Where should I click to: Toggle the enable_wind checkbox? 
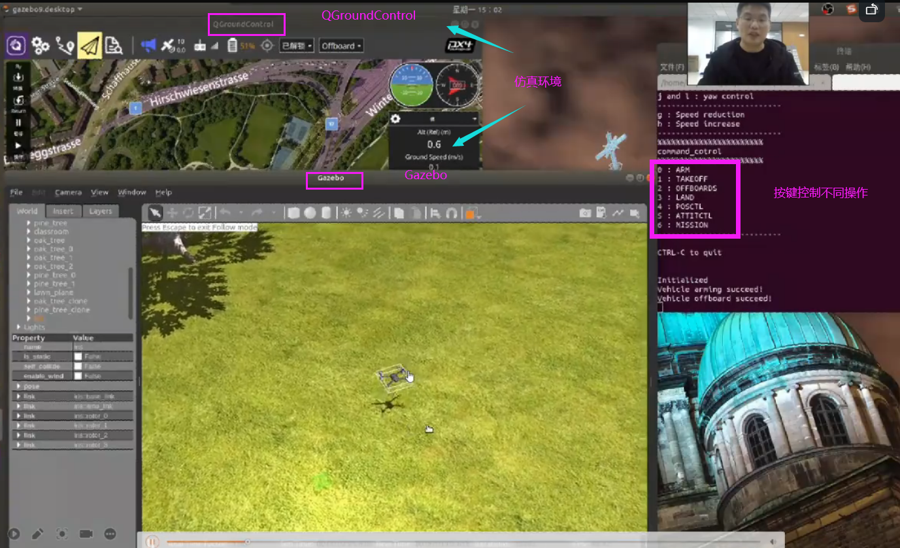pyautogui.click(x=78, y=376)
